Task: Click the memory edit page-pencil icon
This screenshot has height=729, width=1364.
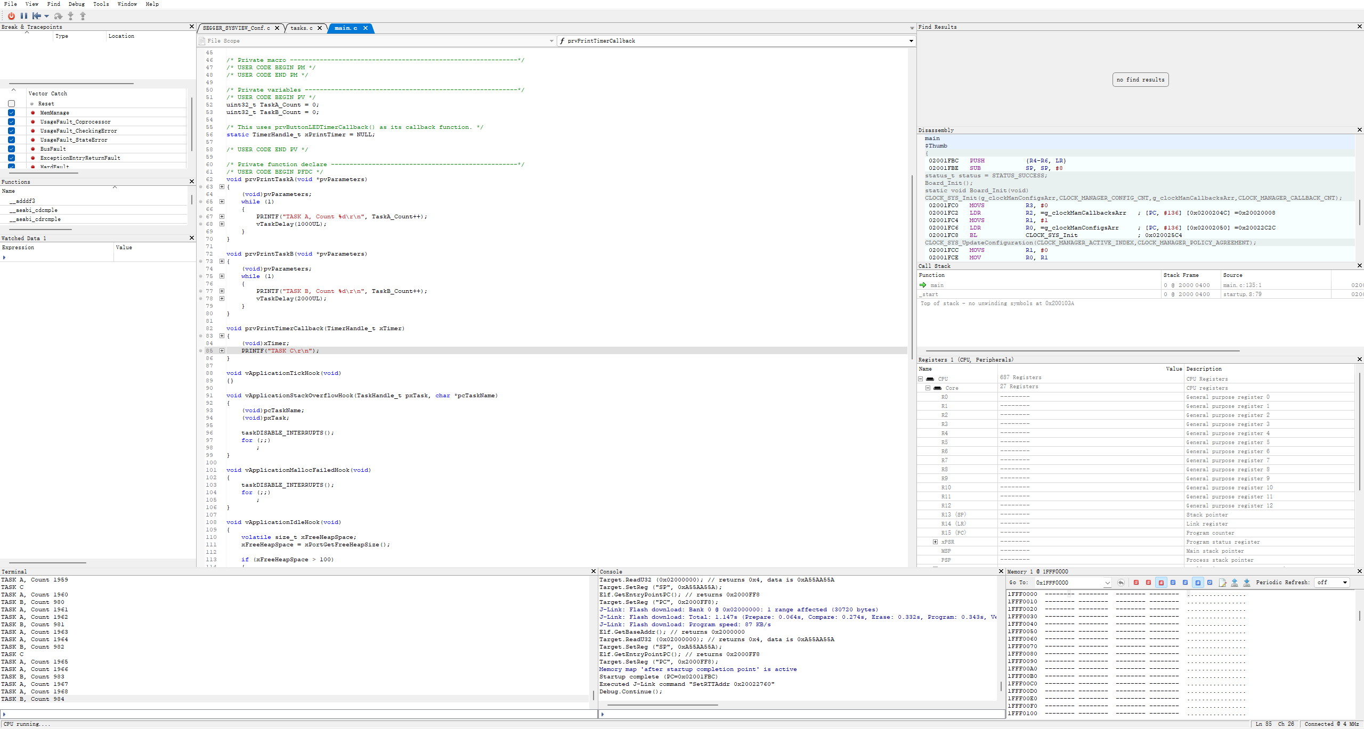Action: tap(1222, 583)
